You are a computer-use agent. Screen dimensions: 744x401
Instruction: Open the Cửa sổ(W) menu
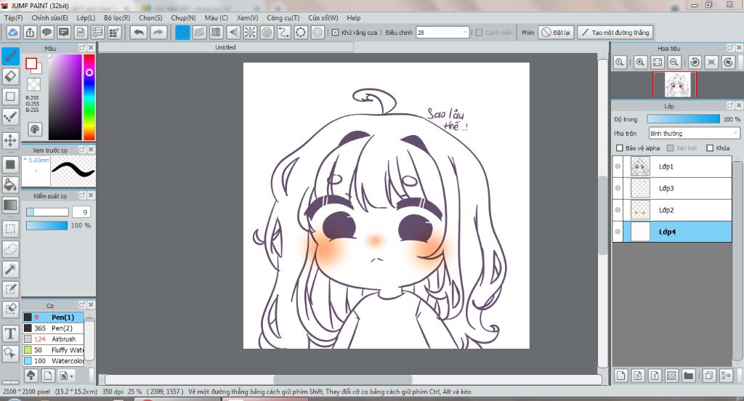323,17
